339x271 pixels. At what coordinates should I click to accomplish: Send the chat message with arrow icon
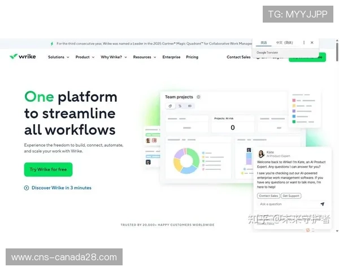pyautogui.click(x=322, y=204)
